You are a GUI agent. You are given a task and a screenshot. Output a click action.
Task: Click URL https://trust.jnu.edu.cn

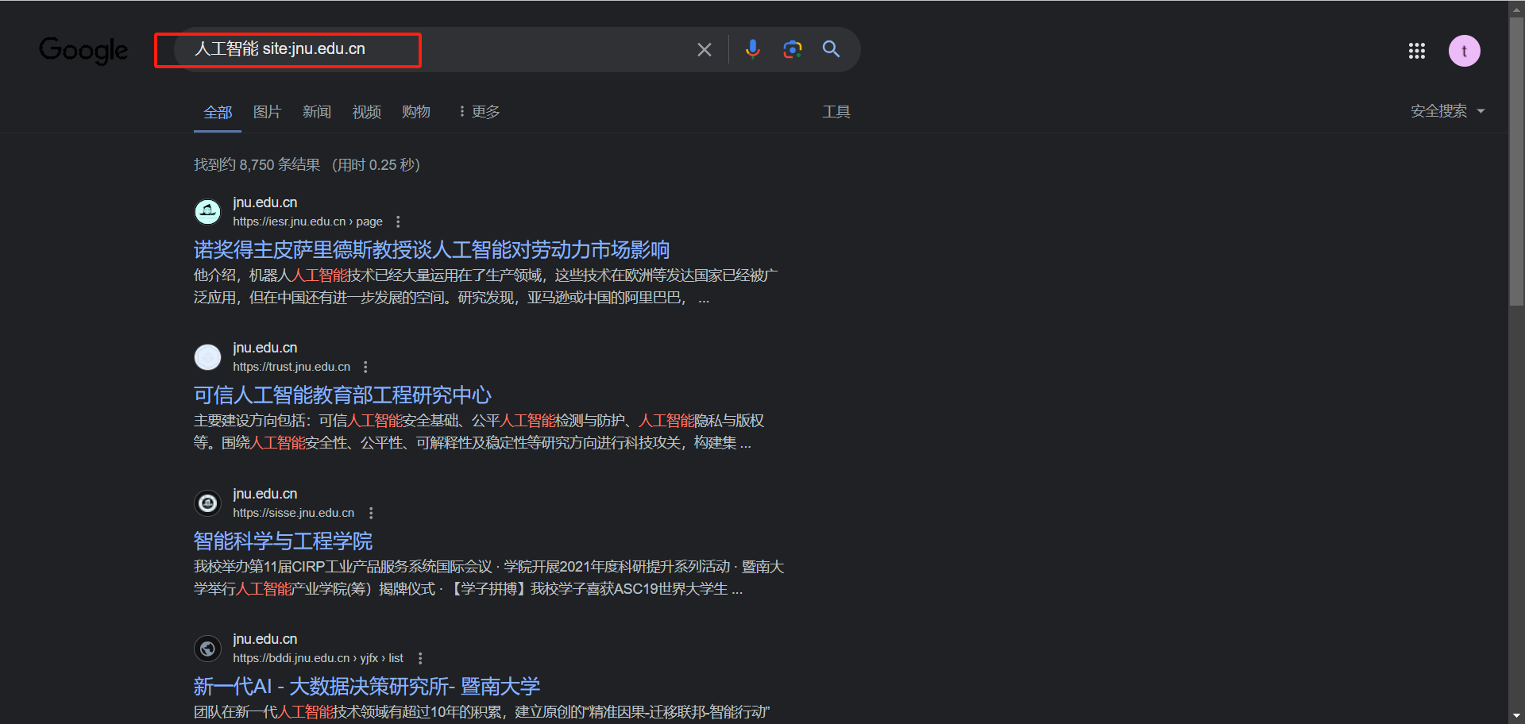point(291,367)
